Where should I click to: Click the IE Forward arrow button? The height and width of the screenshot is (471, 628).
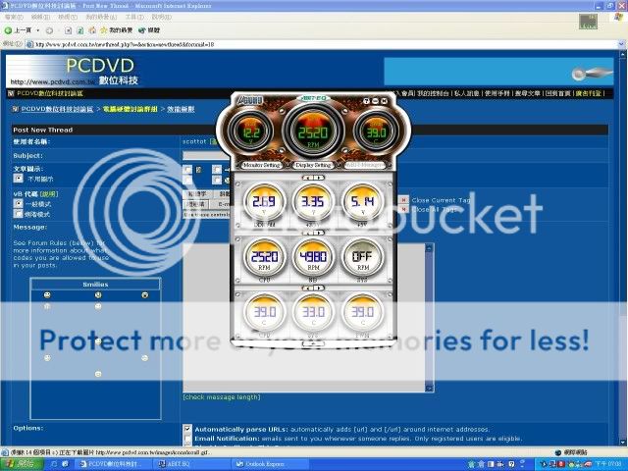point(49,30)
